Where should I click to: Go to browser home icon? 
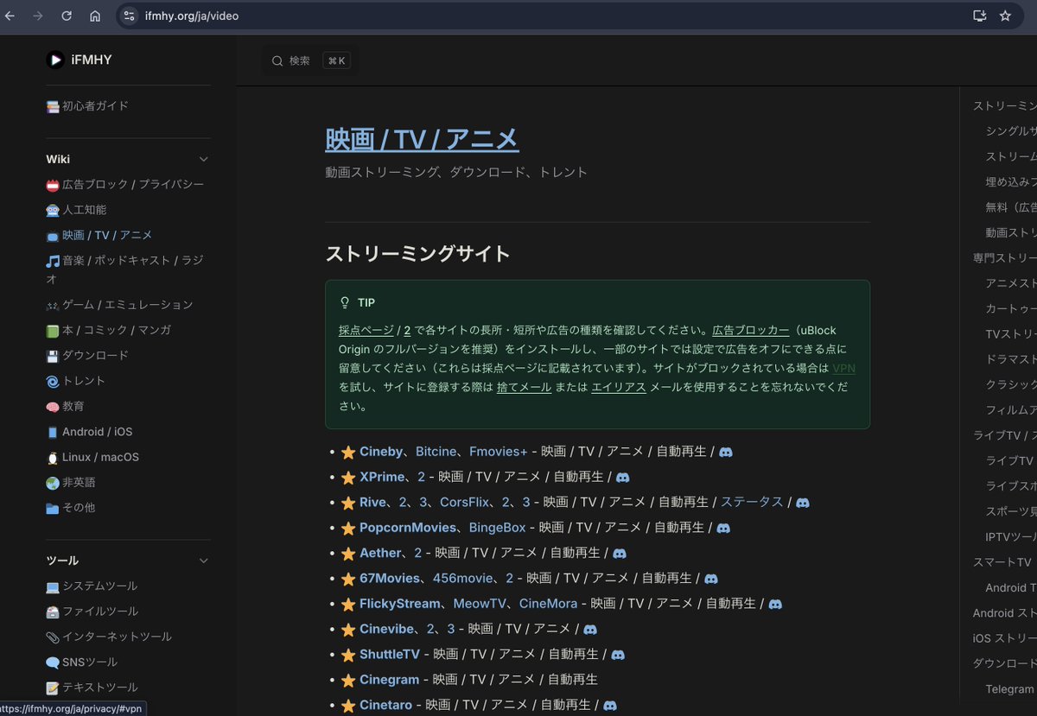pyautogui.click(x=95, y=16)
